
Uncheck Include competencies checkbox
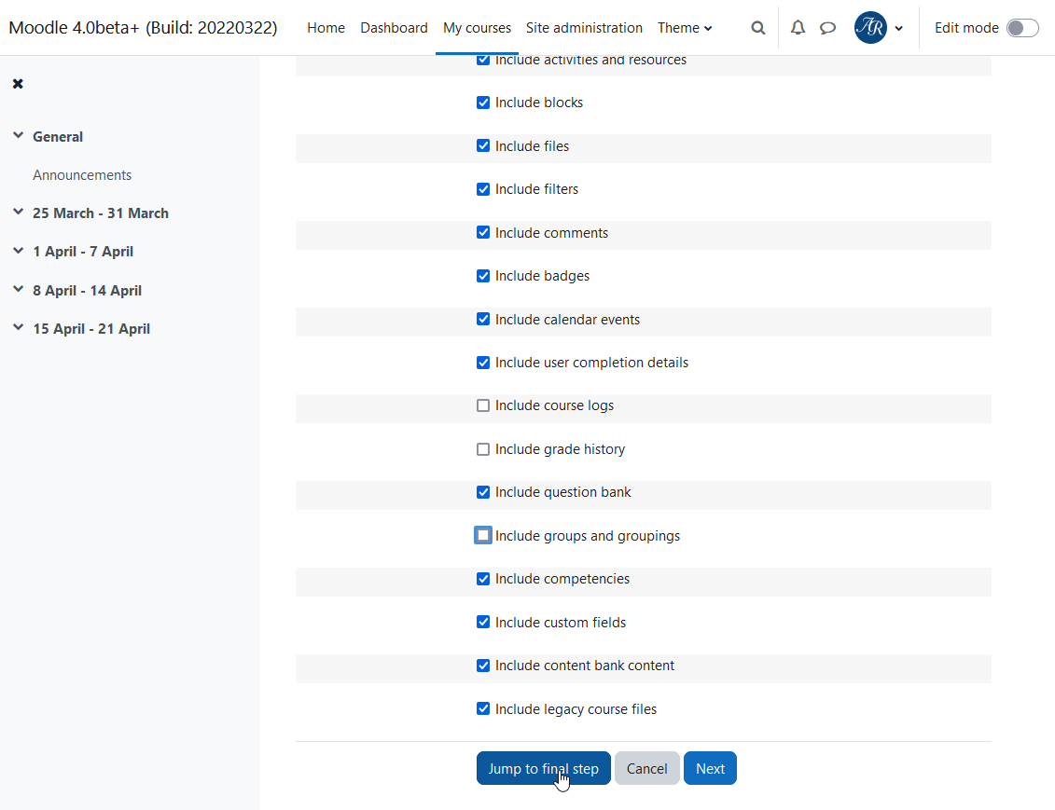click(483, 579)
